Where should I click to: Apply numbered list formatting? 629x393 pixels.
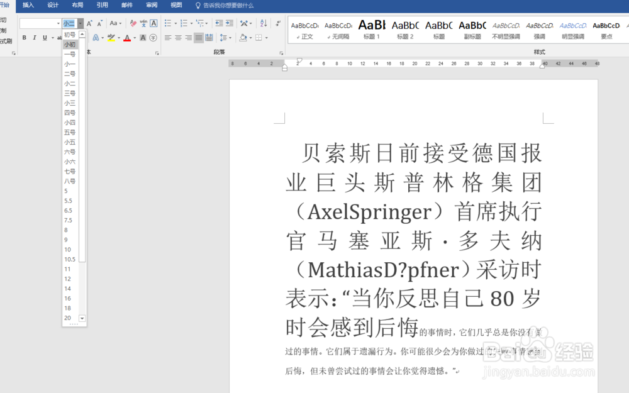pyautogui.click(x=184, y=23)
